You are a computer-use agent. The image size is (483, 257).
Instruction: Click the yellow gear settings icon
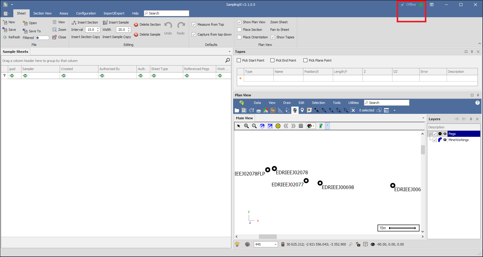[x=278, y=126]
